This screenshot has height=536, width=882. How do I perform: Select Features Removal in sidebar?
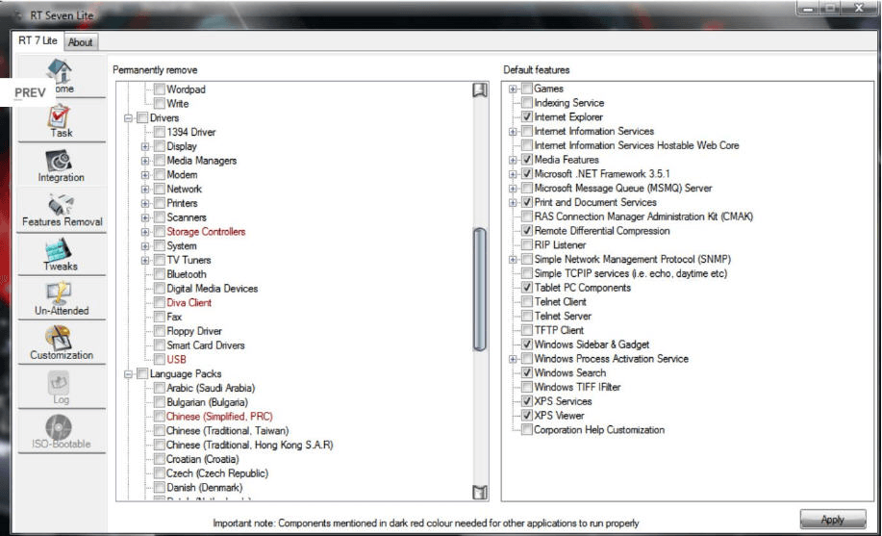pos(62,210)
